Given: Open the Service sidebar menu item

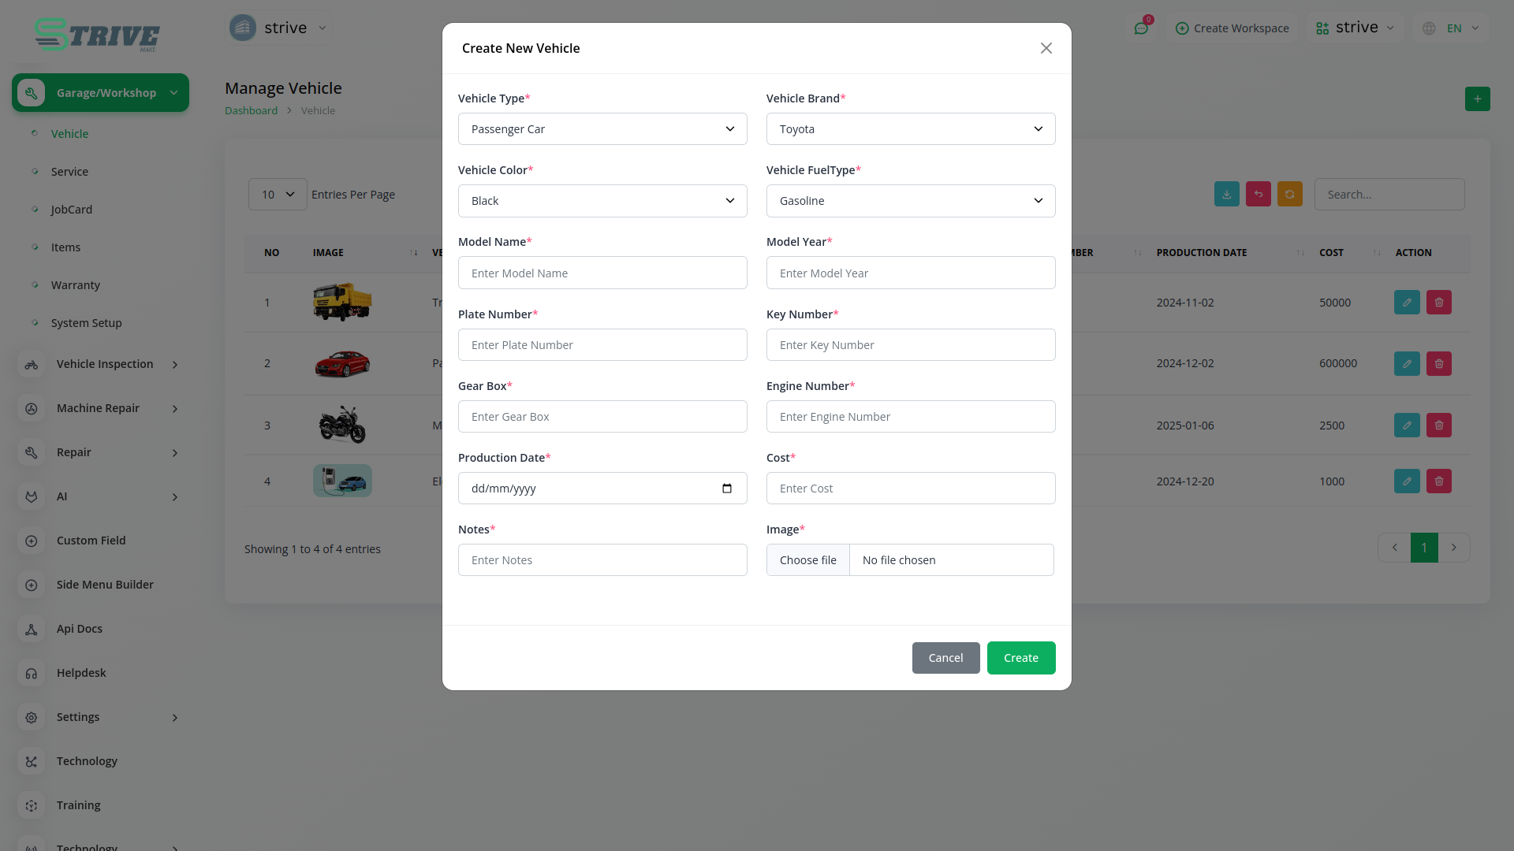Looking at the screenshot, I should pyautogui.click(x=69, y=172).
